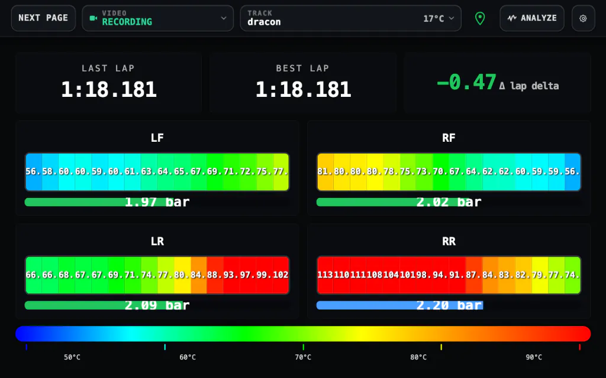Click the LF temperature strip first cell 56
Screen dimensions: 606x378
[x=34, y=172]
